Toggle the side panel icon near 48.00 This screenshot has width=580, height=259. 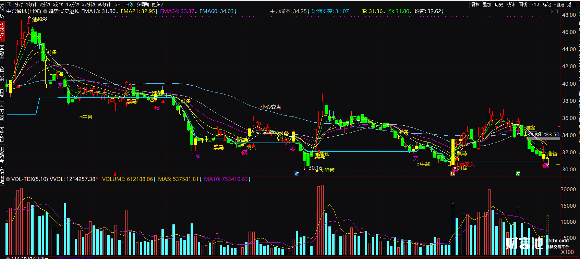coord(557,11)
